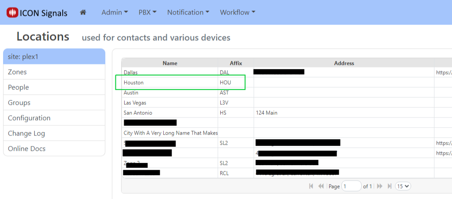Click the page number input field
The width and height of the screenshot is (452, 199).
[x=351, y=186]
